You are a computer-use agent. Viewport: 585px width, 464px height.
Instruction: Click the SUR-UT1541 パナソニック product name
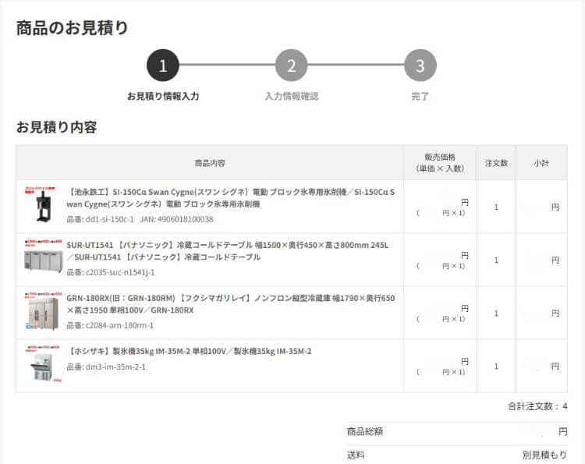226,250
